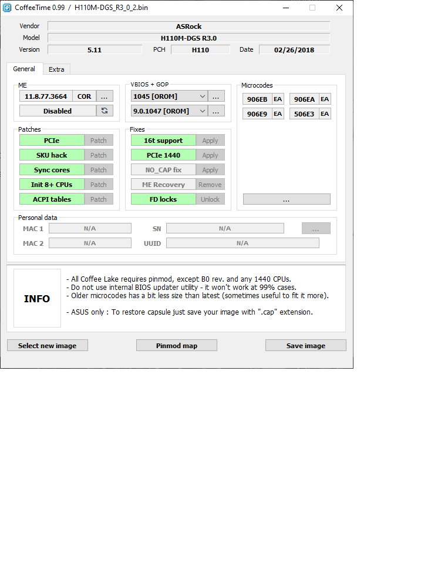Open the 1045 [OROM] VBIOS dropdown
This screenshot has width=431, height=571.
click(x=169, y=96)
